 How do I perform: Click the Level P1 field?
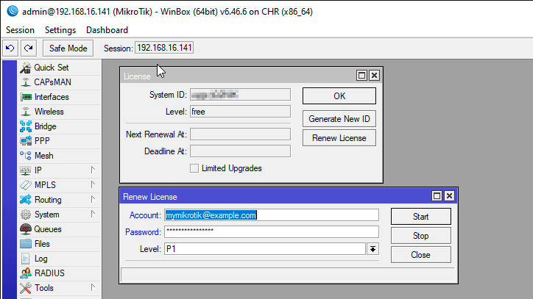tap(265, 249)
